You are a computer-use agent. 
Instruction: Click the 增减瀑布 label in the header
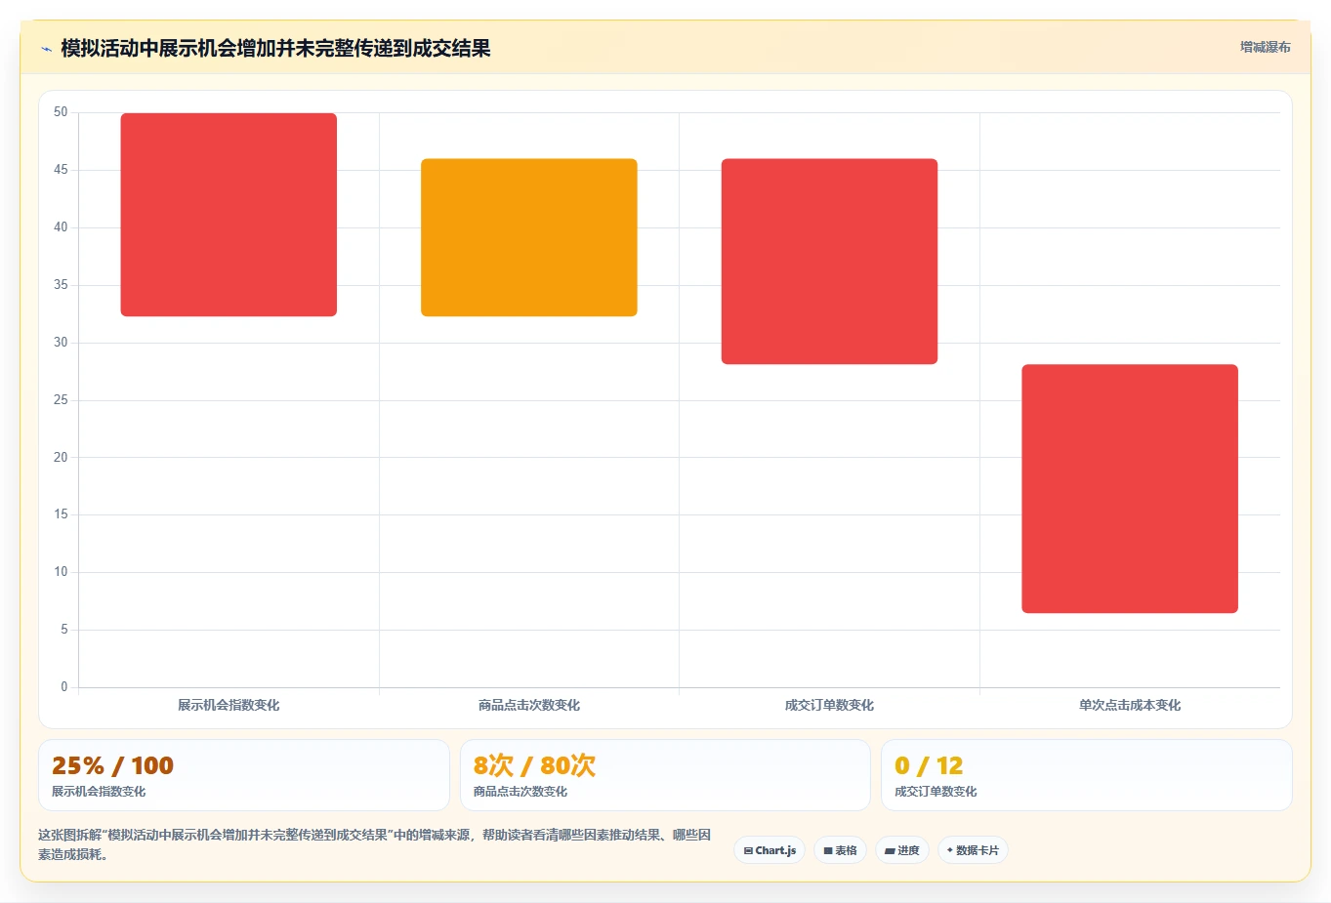[x=1265, y=47]
